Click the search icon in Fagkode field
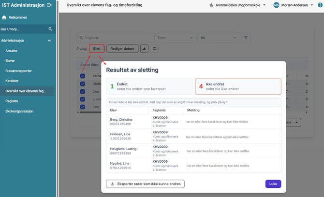 tap(81, 38)
